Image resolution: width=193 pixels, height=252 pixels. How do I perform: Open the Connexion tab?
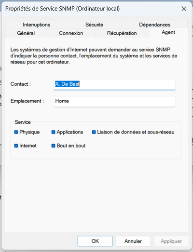[x=71, y=33]
